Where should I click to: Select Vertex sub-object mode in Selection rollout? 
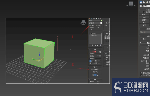pyautogui.click(x=90, y=52)
